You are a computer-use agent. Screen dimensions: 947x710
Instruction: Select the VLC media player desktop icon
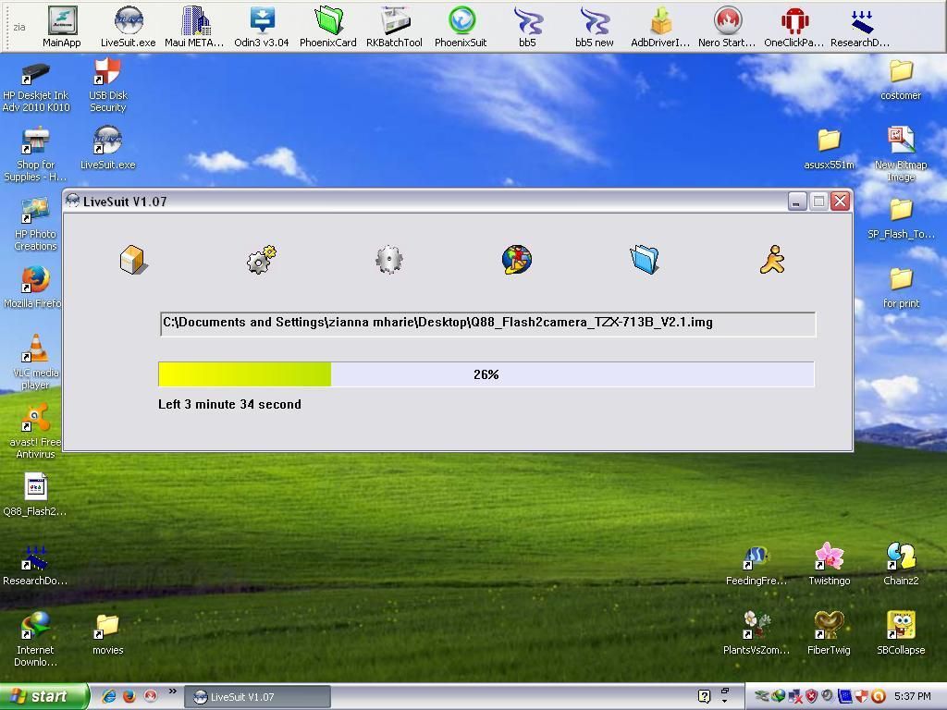click(x=35, y=361)
